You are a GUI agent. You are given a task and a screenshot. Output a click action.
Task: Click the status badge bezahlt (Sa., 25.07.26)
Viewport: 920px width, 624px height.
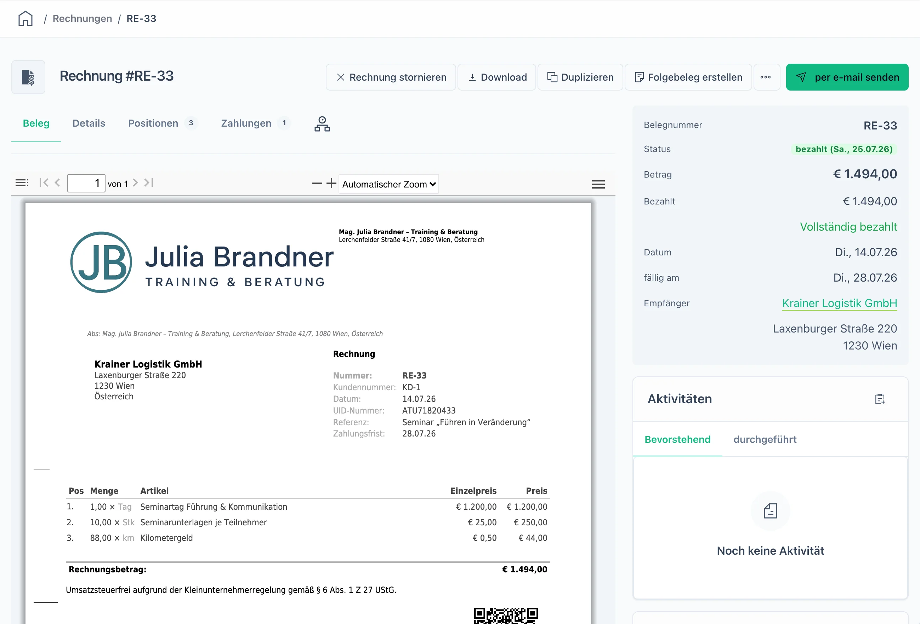844,149
